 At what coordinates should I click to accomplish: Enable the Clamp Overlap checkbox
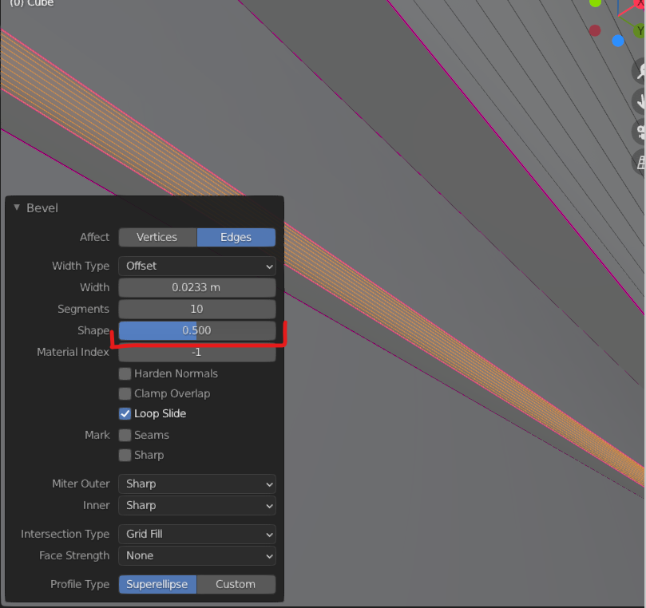pos(125,393)
